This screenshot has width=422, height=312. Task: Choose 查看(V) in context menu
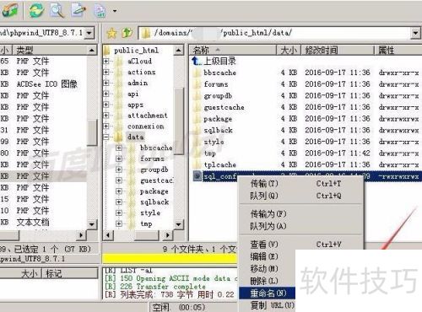click(301, 245)
